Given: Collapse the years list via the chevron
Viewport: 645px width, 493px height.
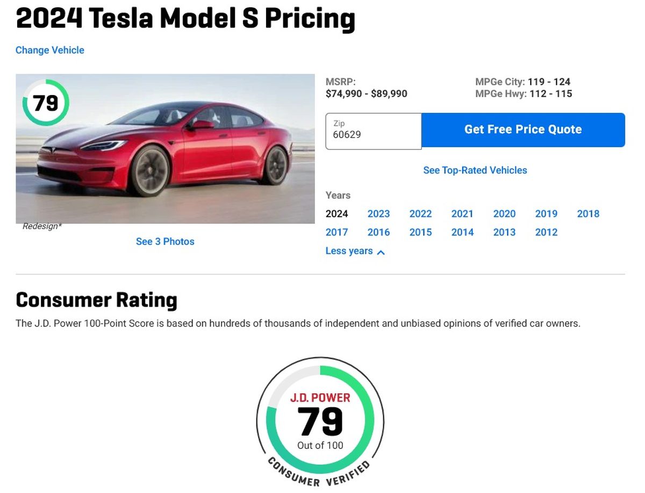Looking at the screenshot, I should tap(382, 251).
